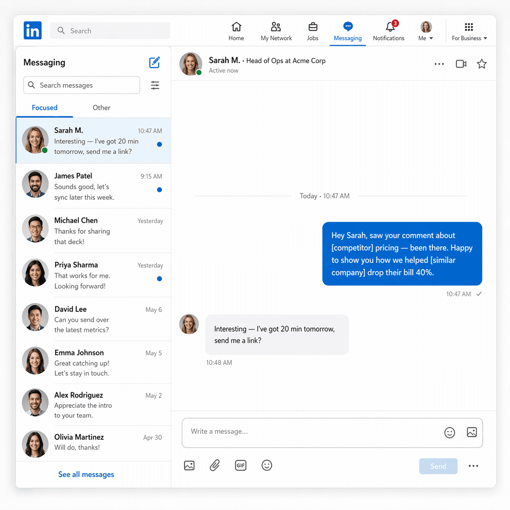Open Priya Sharma conversation
The image size is (510, 510).
pyautogui.click(x=94, y=275)
